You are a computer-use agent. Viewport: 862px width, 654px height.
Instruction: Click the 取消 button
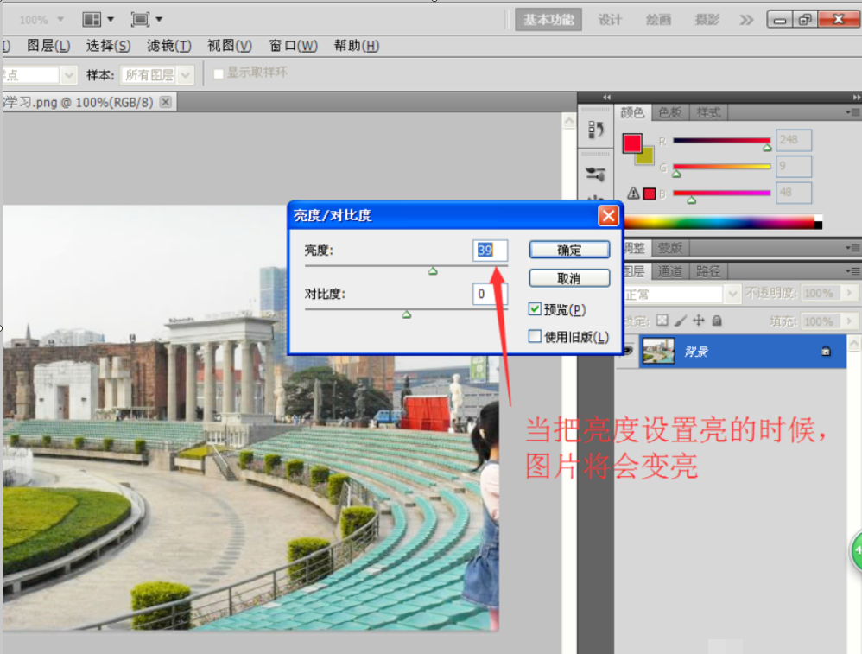click(x=569, y=278)
